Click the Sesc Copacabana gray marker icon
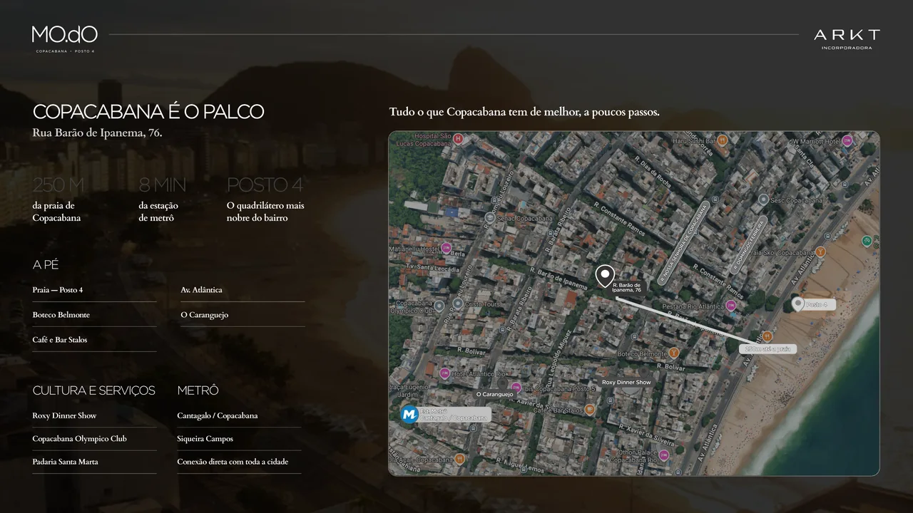913x513 pixels. [763, 199]
